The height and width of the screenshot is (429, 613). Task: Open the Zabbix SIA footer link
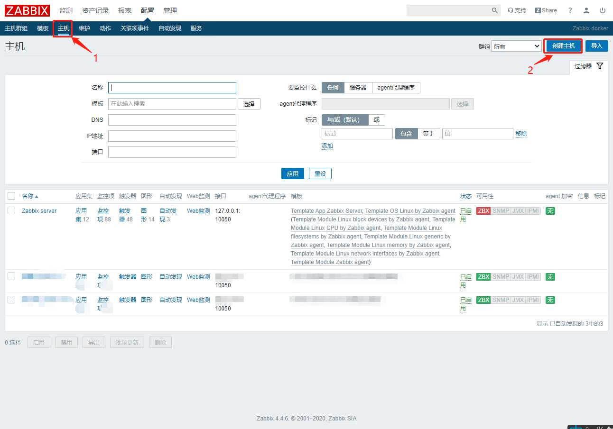[x=343, y=419]
